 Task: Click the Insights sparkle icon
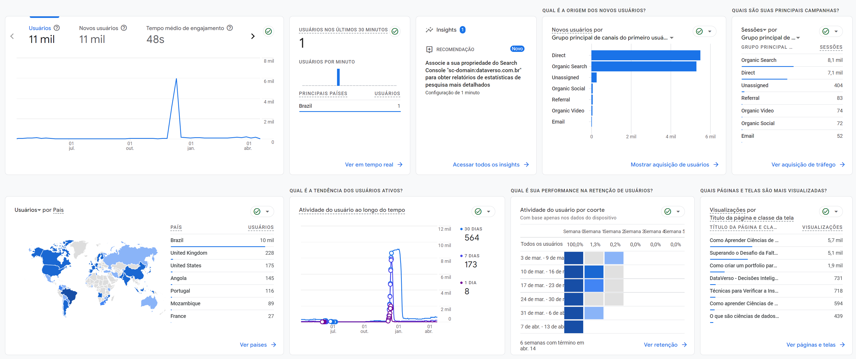[429, 30]
